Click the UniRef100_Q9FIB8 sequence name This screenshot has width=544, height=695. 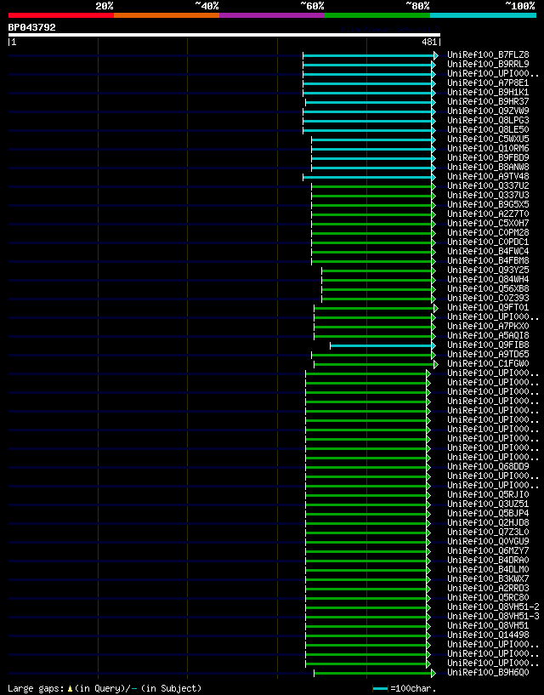488,345
